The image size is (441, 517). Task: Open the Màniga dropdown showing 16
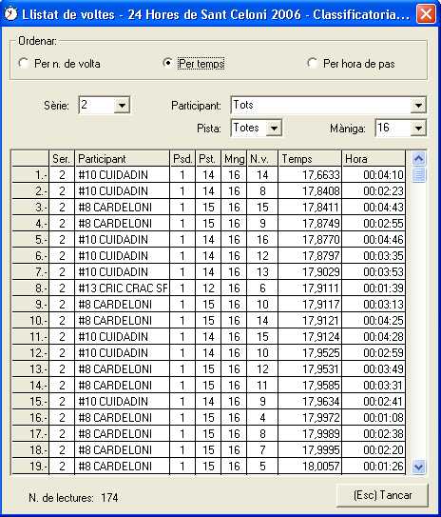[x=418, y=128]
